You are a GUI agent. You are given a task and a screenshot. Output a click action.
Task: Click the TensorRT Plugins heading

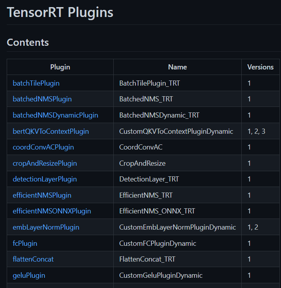click(60, 13)
